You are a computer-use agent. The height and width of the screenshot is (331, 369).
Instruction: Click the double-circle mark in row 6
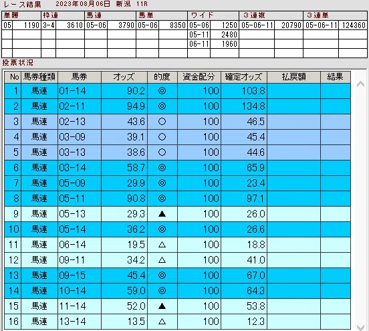162,168
